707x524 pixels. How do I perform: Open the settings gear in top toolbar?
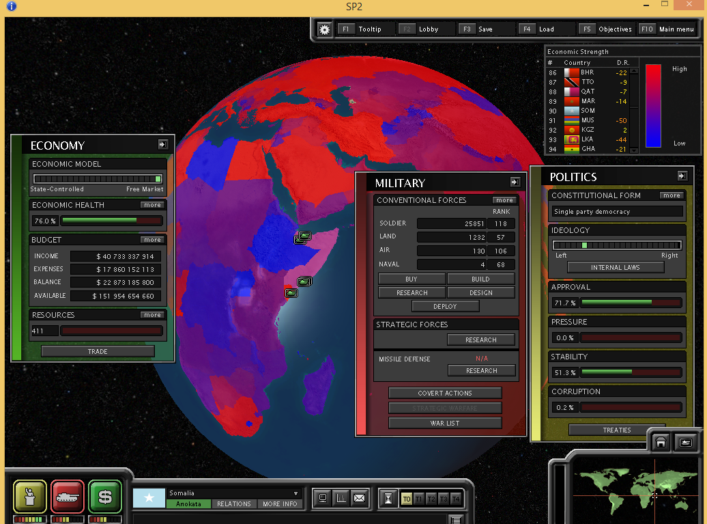[325, 29]
